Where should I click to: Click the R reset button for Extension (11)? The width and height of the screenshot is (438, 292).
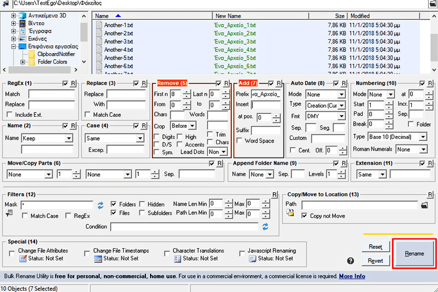tap(430, 164)
